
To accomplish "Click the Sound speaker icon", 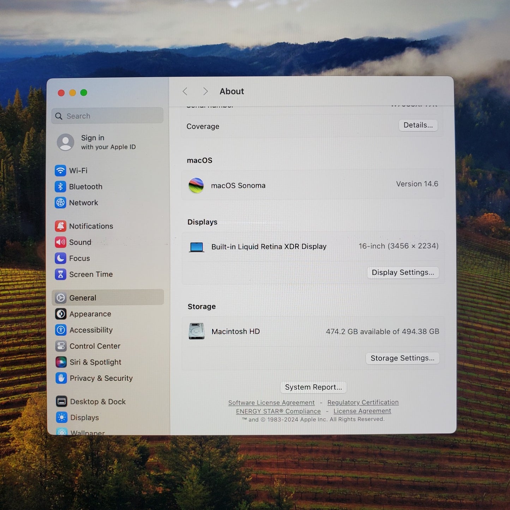I will (60, 242).
